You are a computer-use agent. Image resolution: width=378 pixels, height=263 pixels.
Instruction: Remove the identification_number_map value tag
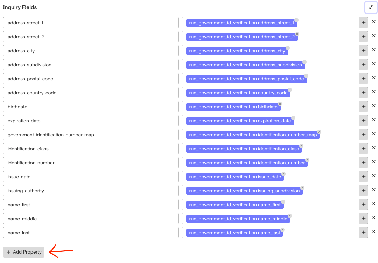319,132
